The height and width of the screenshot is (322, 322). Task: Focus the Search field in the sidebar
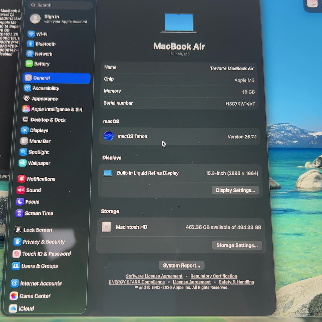click(x=60, y=5)
